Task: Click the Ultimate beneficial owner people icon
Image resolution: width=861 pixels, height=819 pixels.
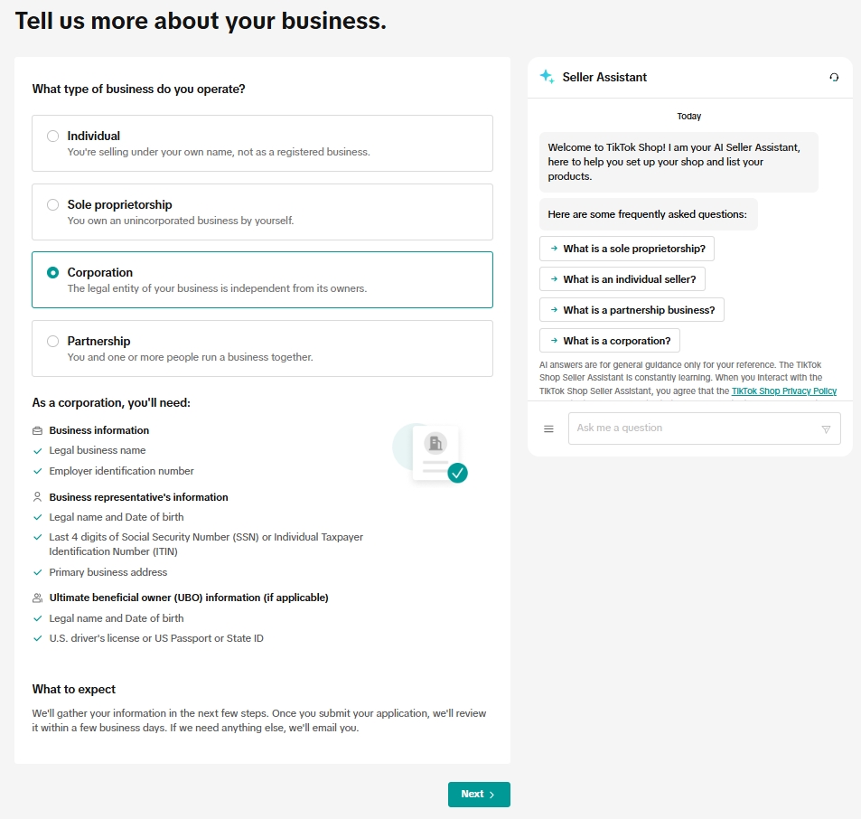Action: point(37,598)
